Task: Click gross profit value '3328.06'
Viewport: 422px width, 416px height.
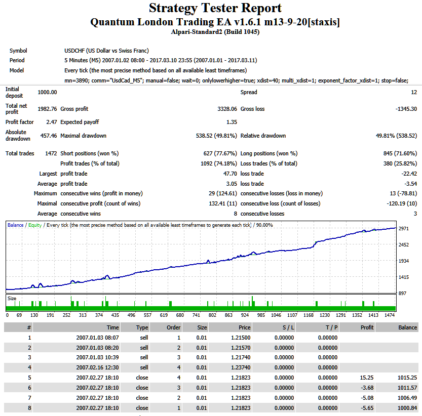Action: click(227, 109)
